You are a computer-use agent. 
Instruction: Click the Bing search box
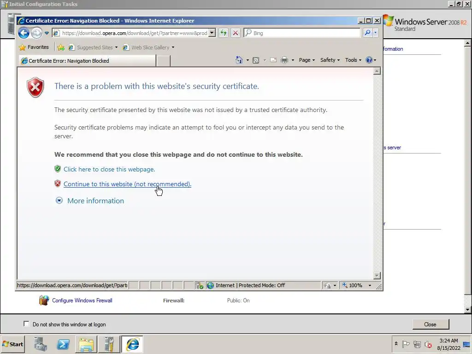[302, 33]
